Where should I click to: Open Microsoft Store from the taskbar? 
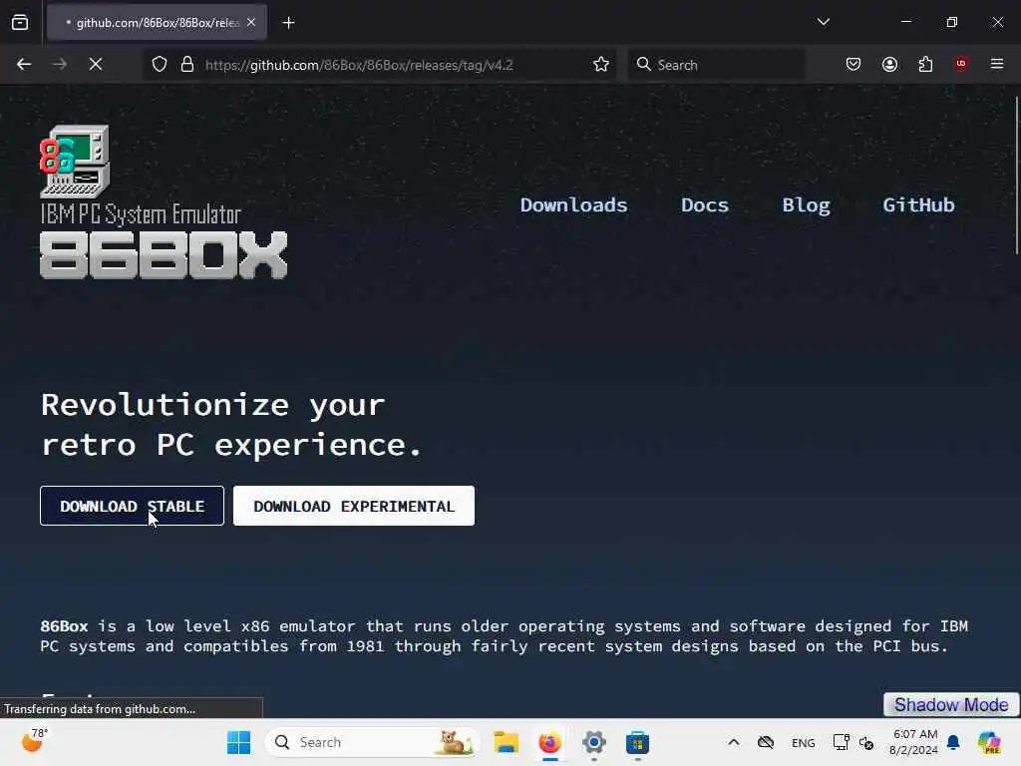tap(637, 742)
